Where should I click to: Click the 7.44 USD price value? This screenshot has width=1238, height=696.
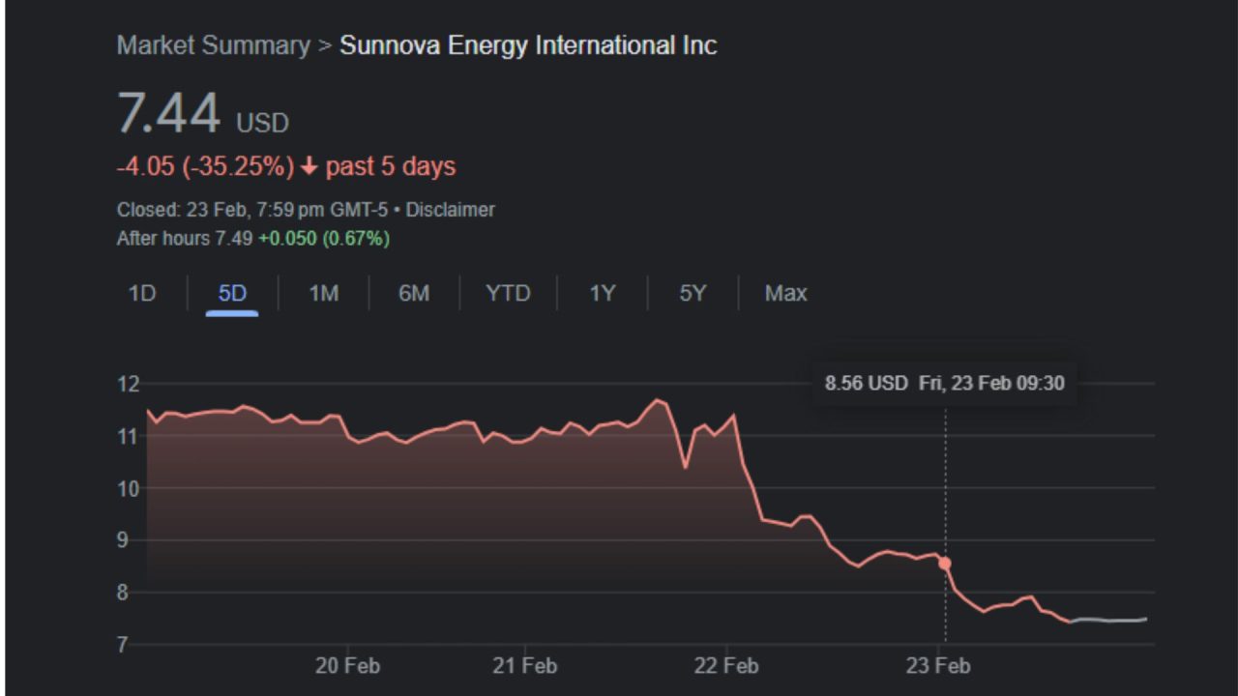click(x=203, y=114)
